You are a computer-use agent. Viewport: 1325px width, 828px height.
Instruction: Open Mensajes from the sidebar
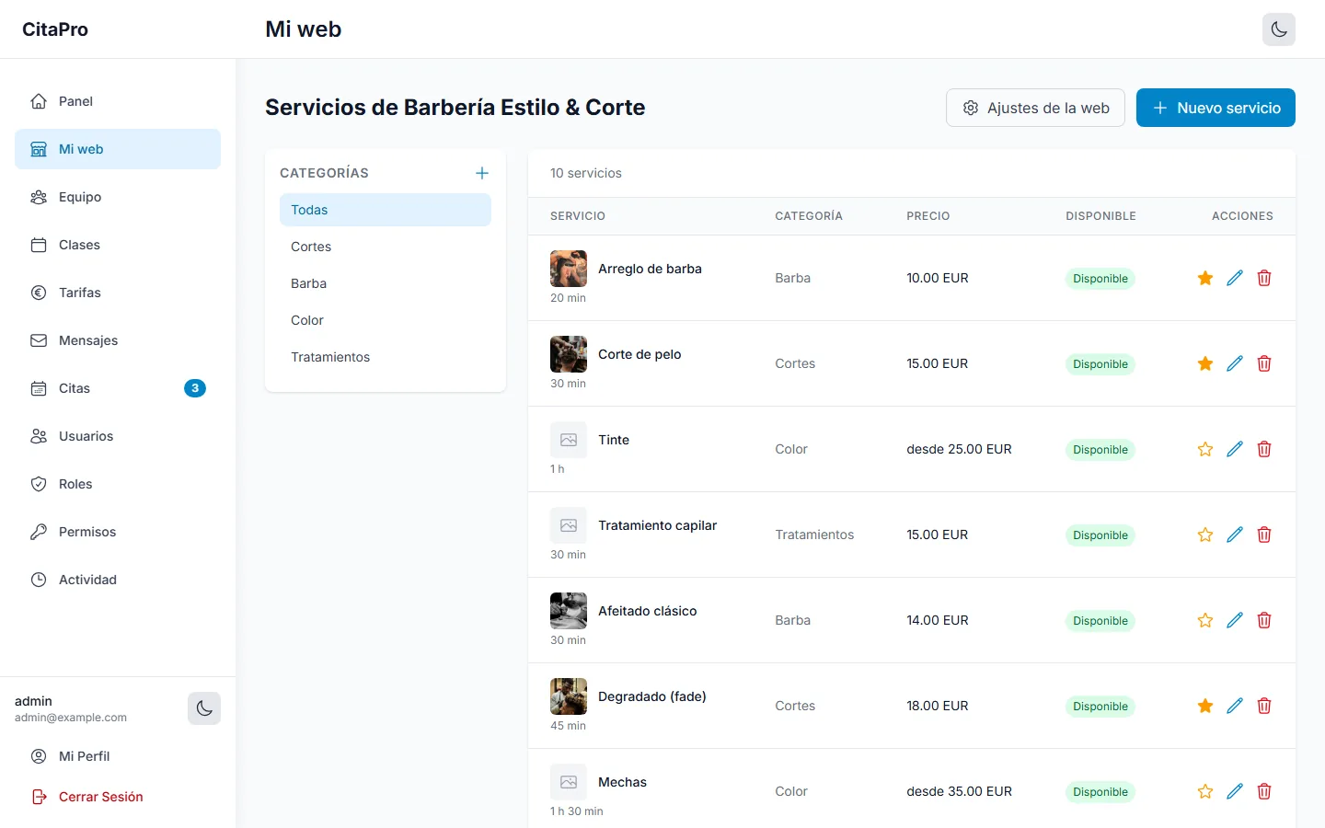click(118, 340)
